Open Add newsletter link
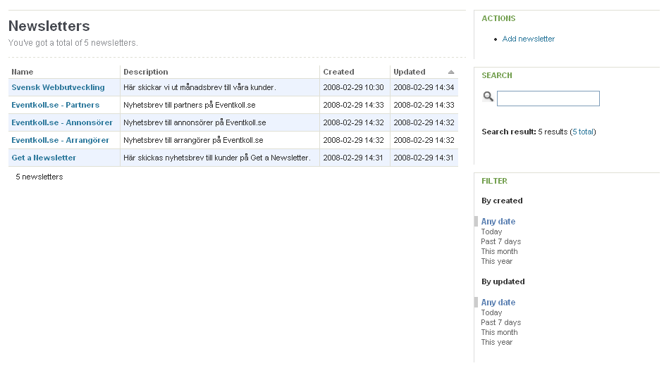 pos(528,39)
